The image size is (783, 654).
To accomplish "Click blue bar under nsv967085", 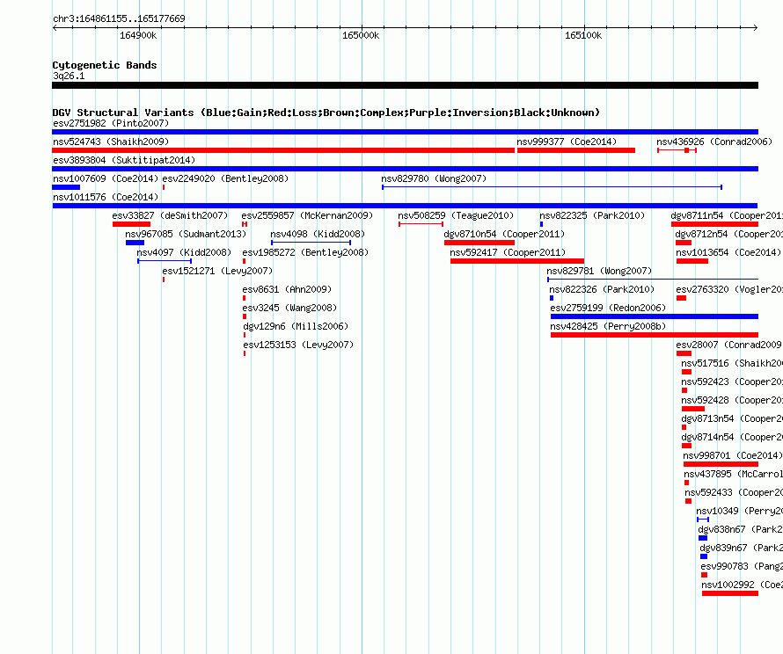I will (135, 243).
